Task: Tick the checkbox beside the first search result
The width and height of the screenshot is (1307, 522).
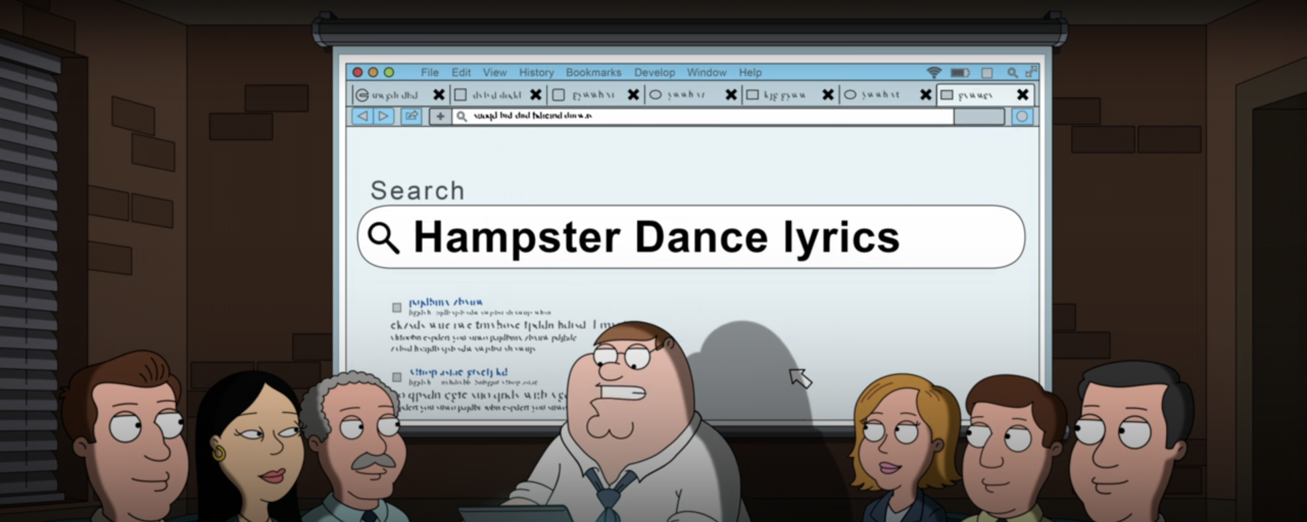Action: [397, 307]
